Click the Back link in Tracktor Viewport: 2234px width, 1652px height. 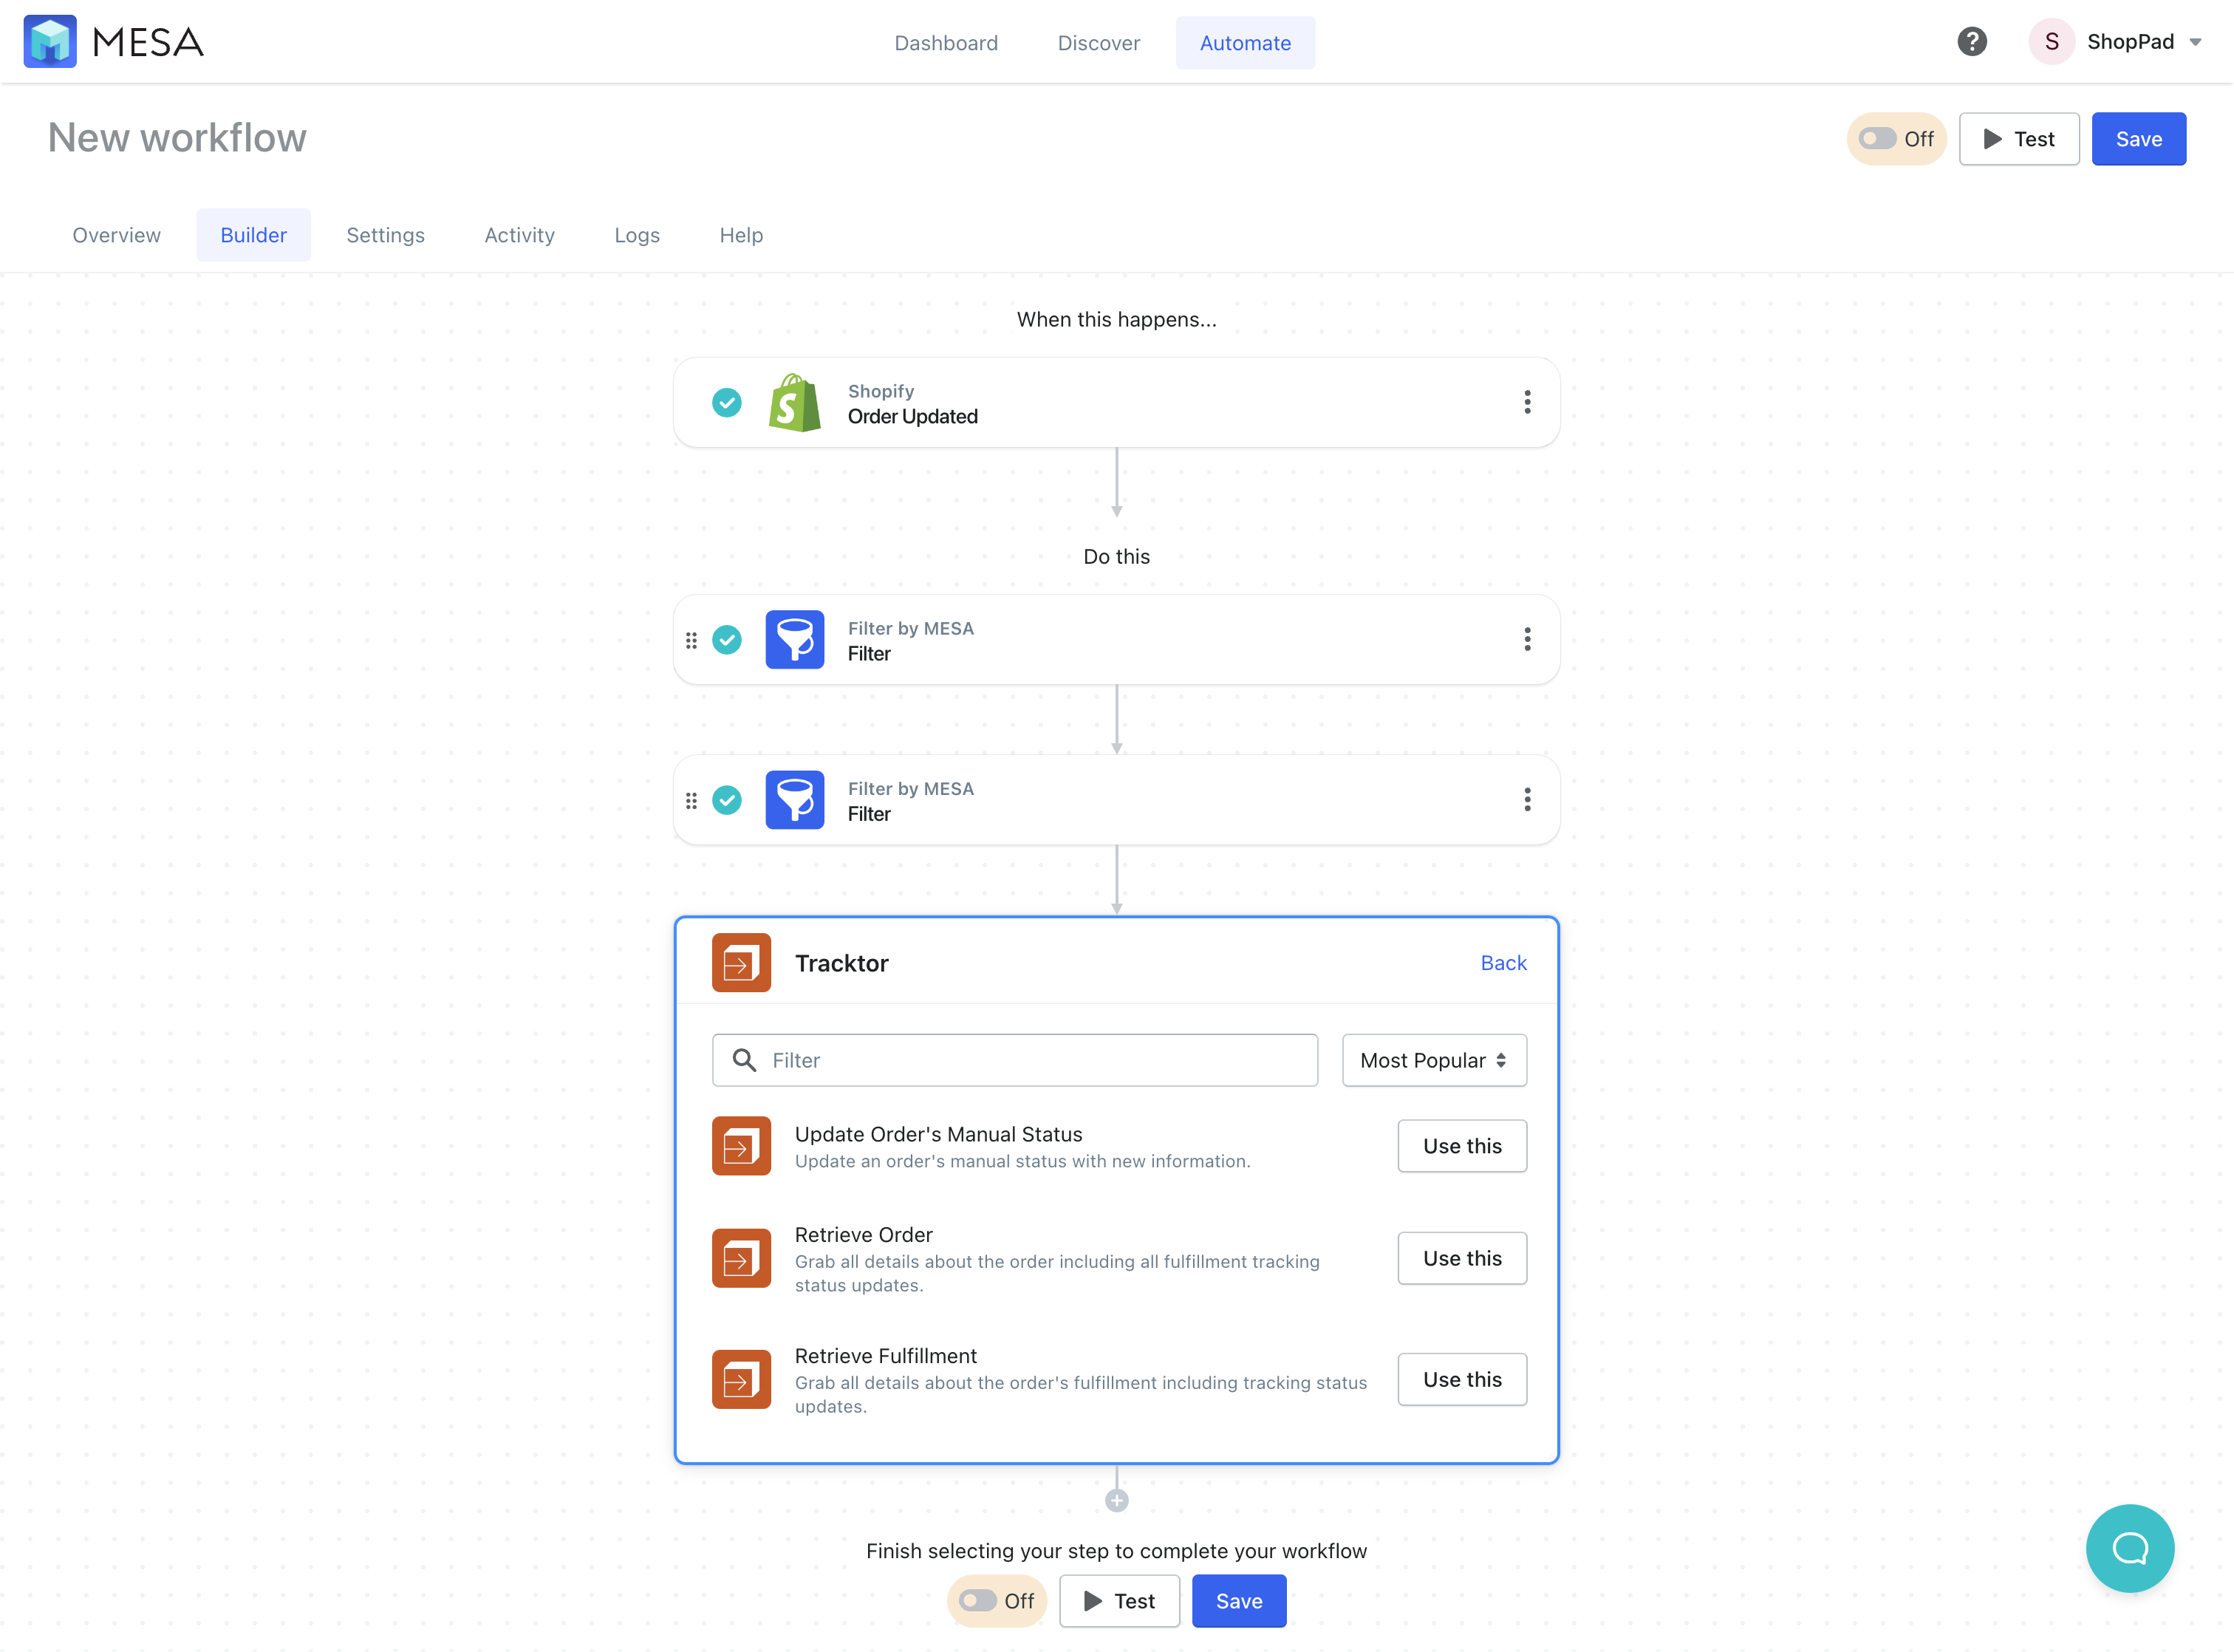point(1503,963)
